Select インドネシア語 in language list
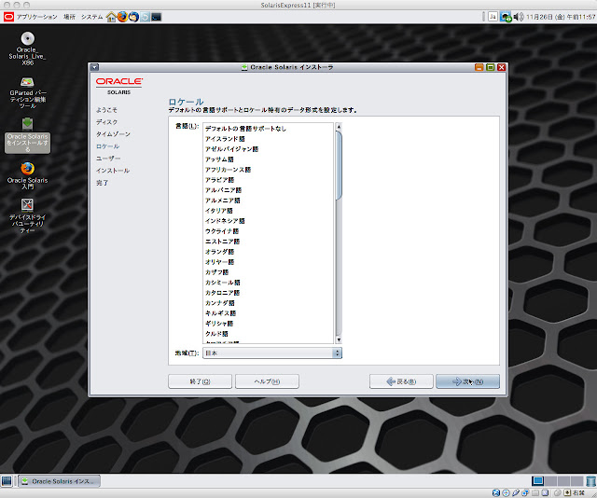This screenshot has width=597, height=498. coord(268,221)
